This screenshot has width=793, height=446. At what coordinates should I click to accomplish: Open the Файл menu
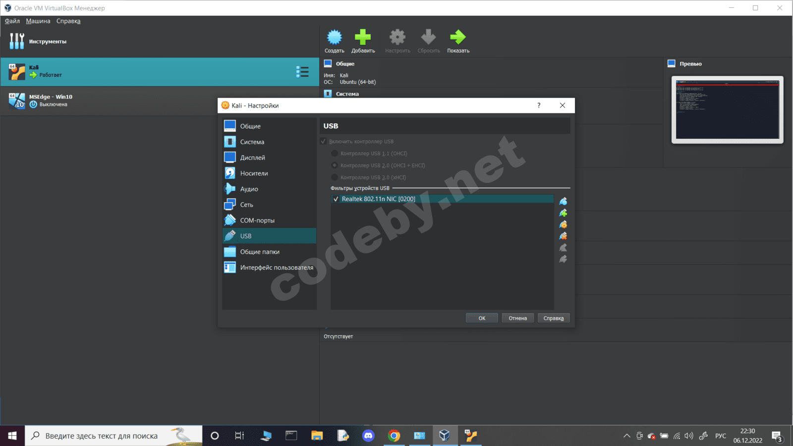12,21
